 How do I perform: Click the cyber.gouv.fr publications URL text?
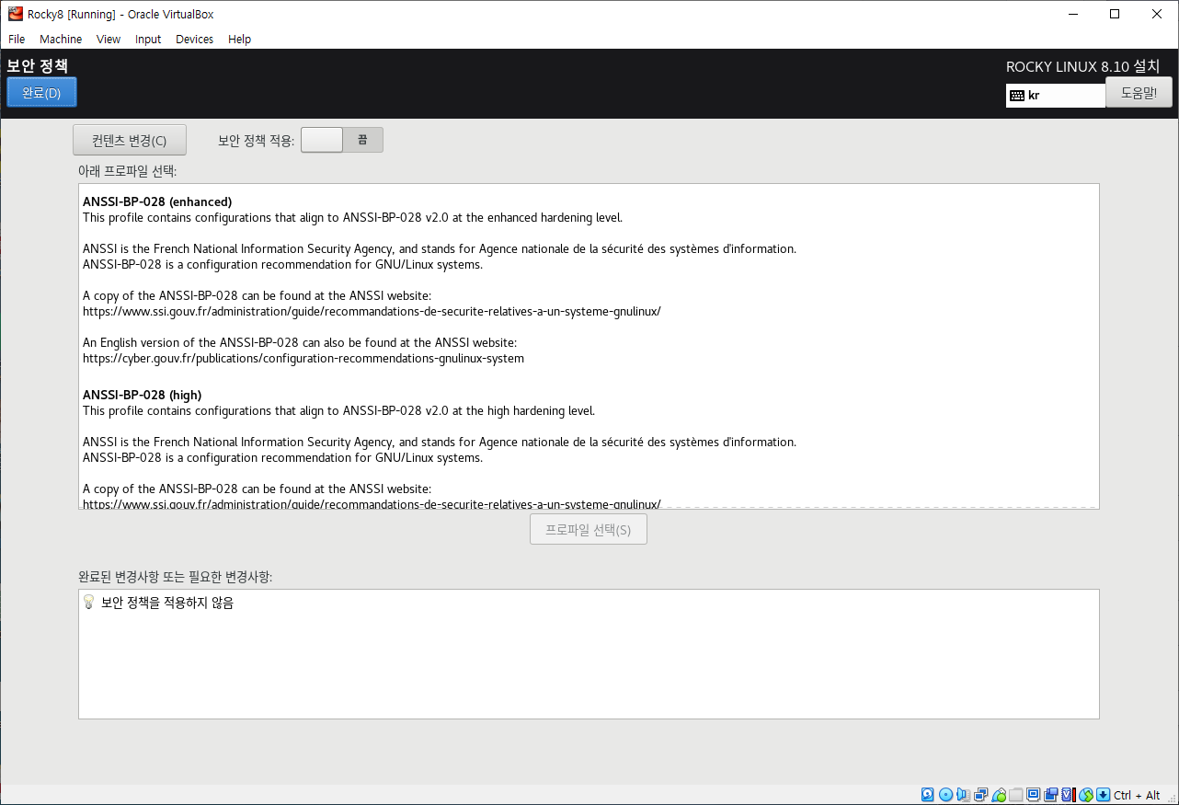point(303,358)
